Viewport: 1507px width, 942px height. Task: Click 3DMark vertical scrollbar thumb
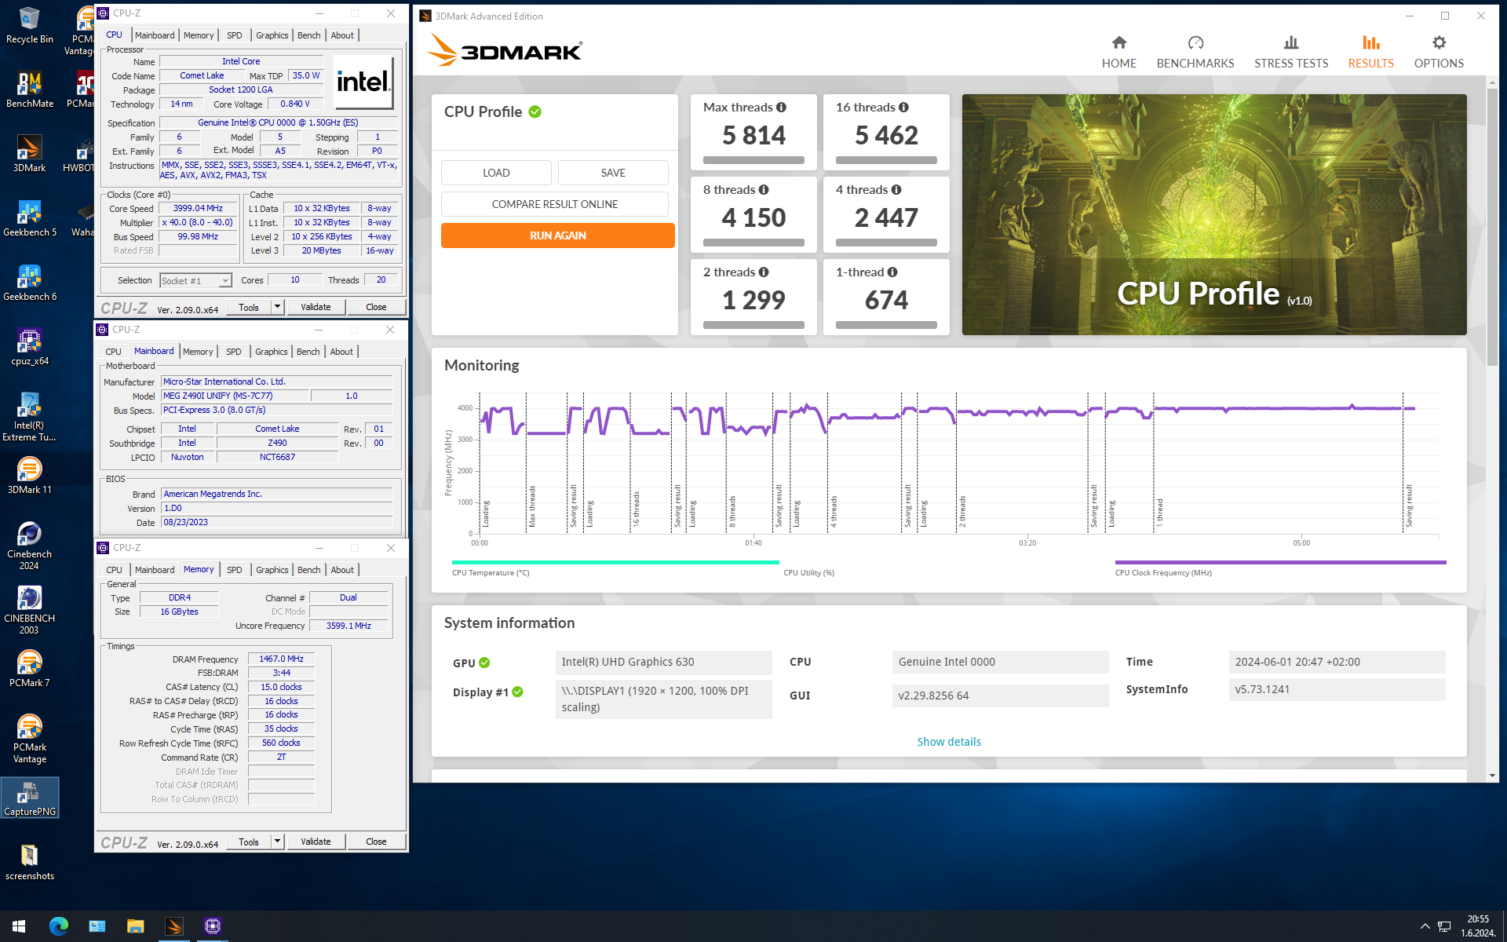click(1492, 226)
